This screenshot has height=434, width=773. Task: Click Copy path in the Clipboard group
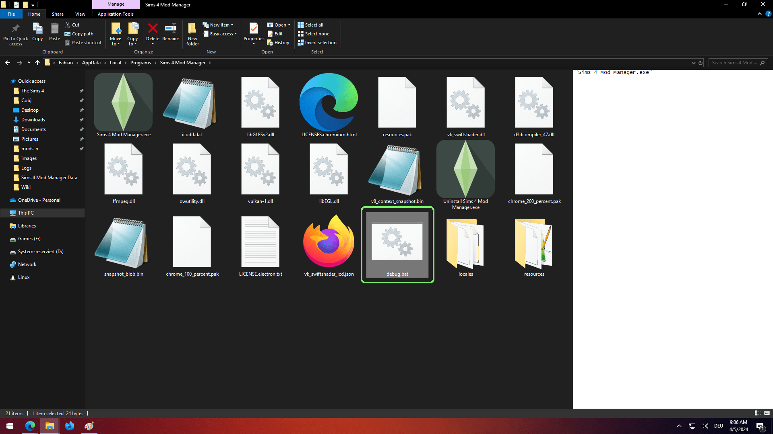[x=79, y=34]
